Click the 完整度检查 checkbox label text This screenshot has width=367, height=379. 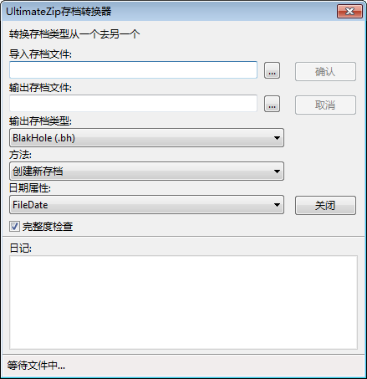click(48, 226)
